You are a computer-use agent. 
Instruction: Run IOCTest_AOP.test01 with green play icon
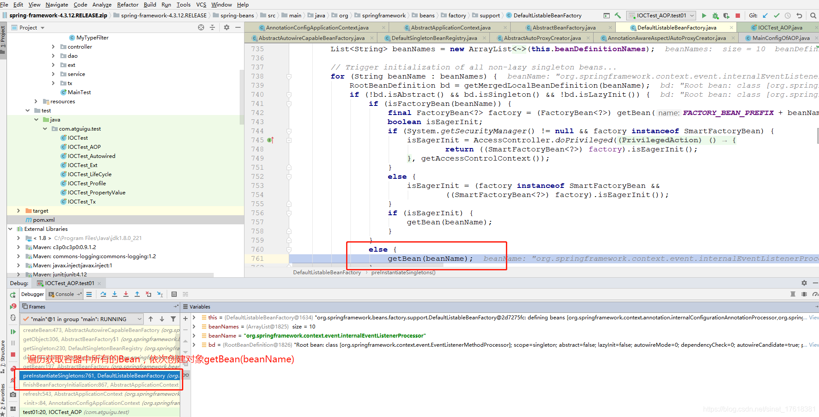704,16
